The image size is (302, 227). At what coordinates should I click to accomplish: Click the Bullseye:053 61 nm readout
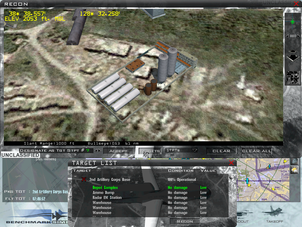pos(113,143)
